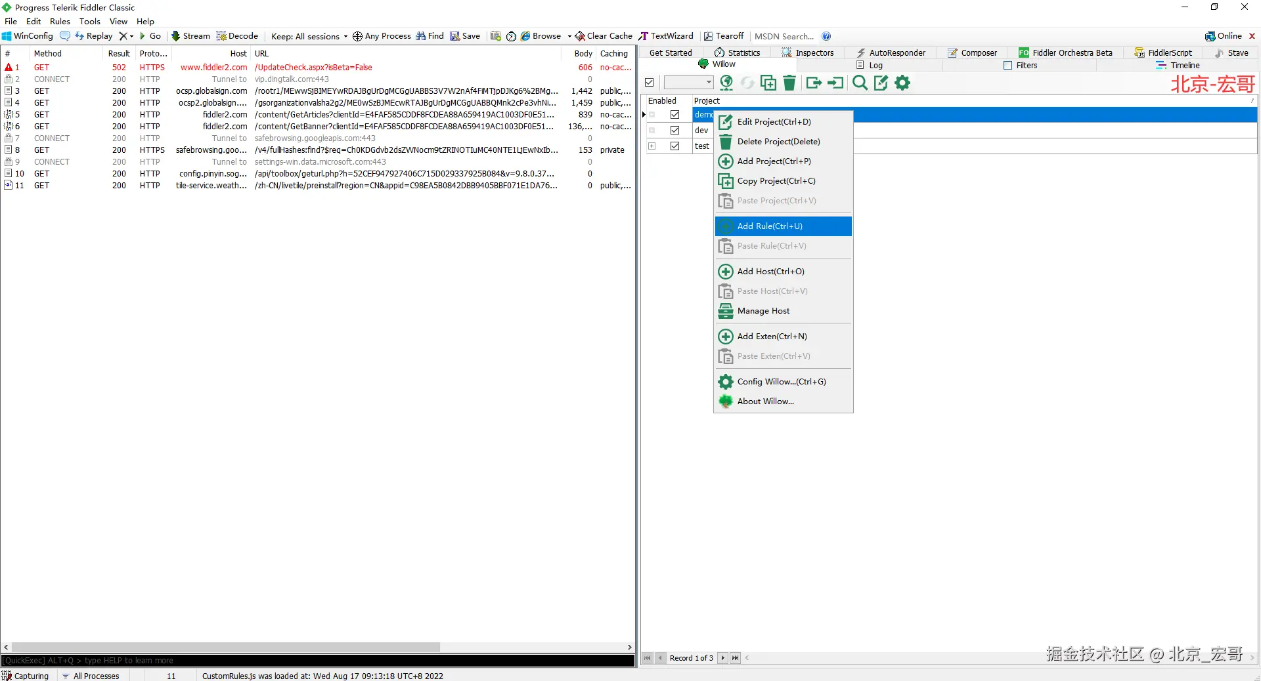This screenshot has height=681, width=1261.
Task: Click the comment bubble toolbar icon
Action: coord(65,36)
